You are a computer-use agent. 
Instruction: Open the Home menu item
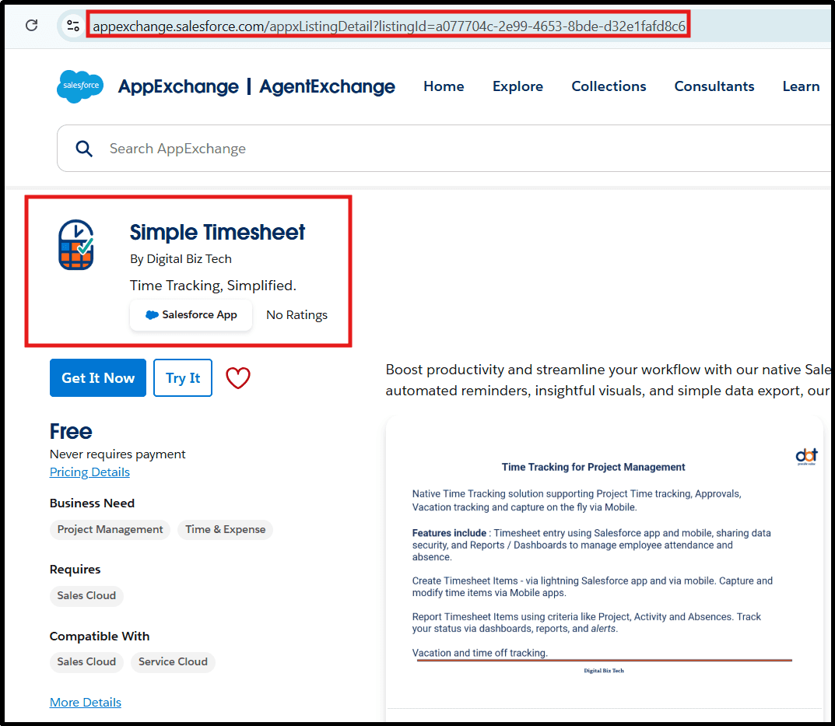point(444,86)
